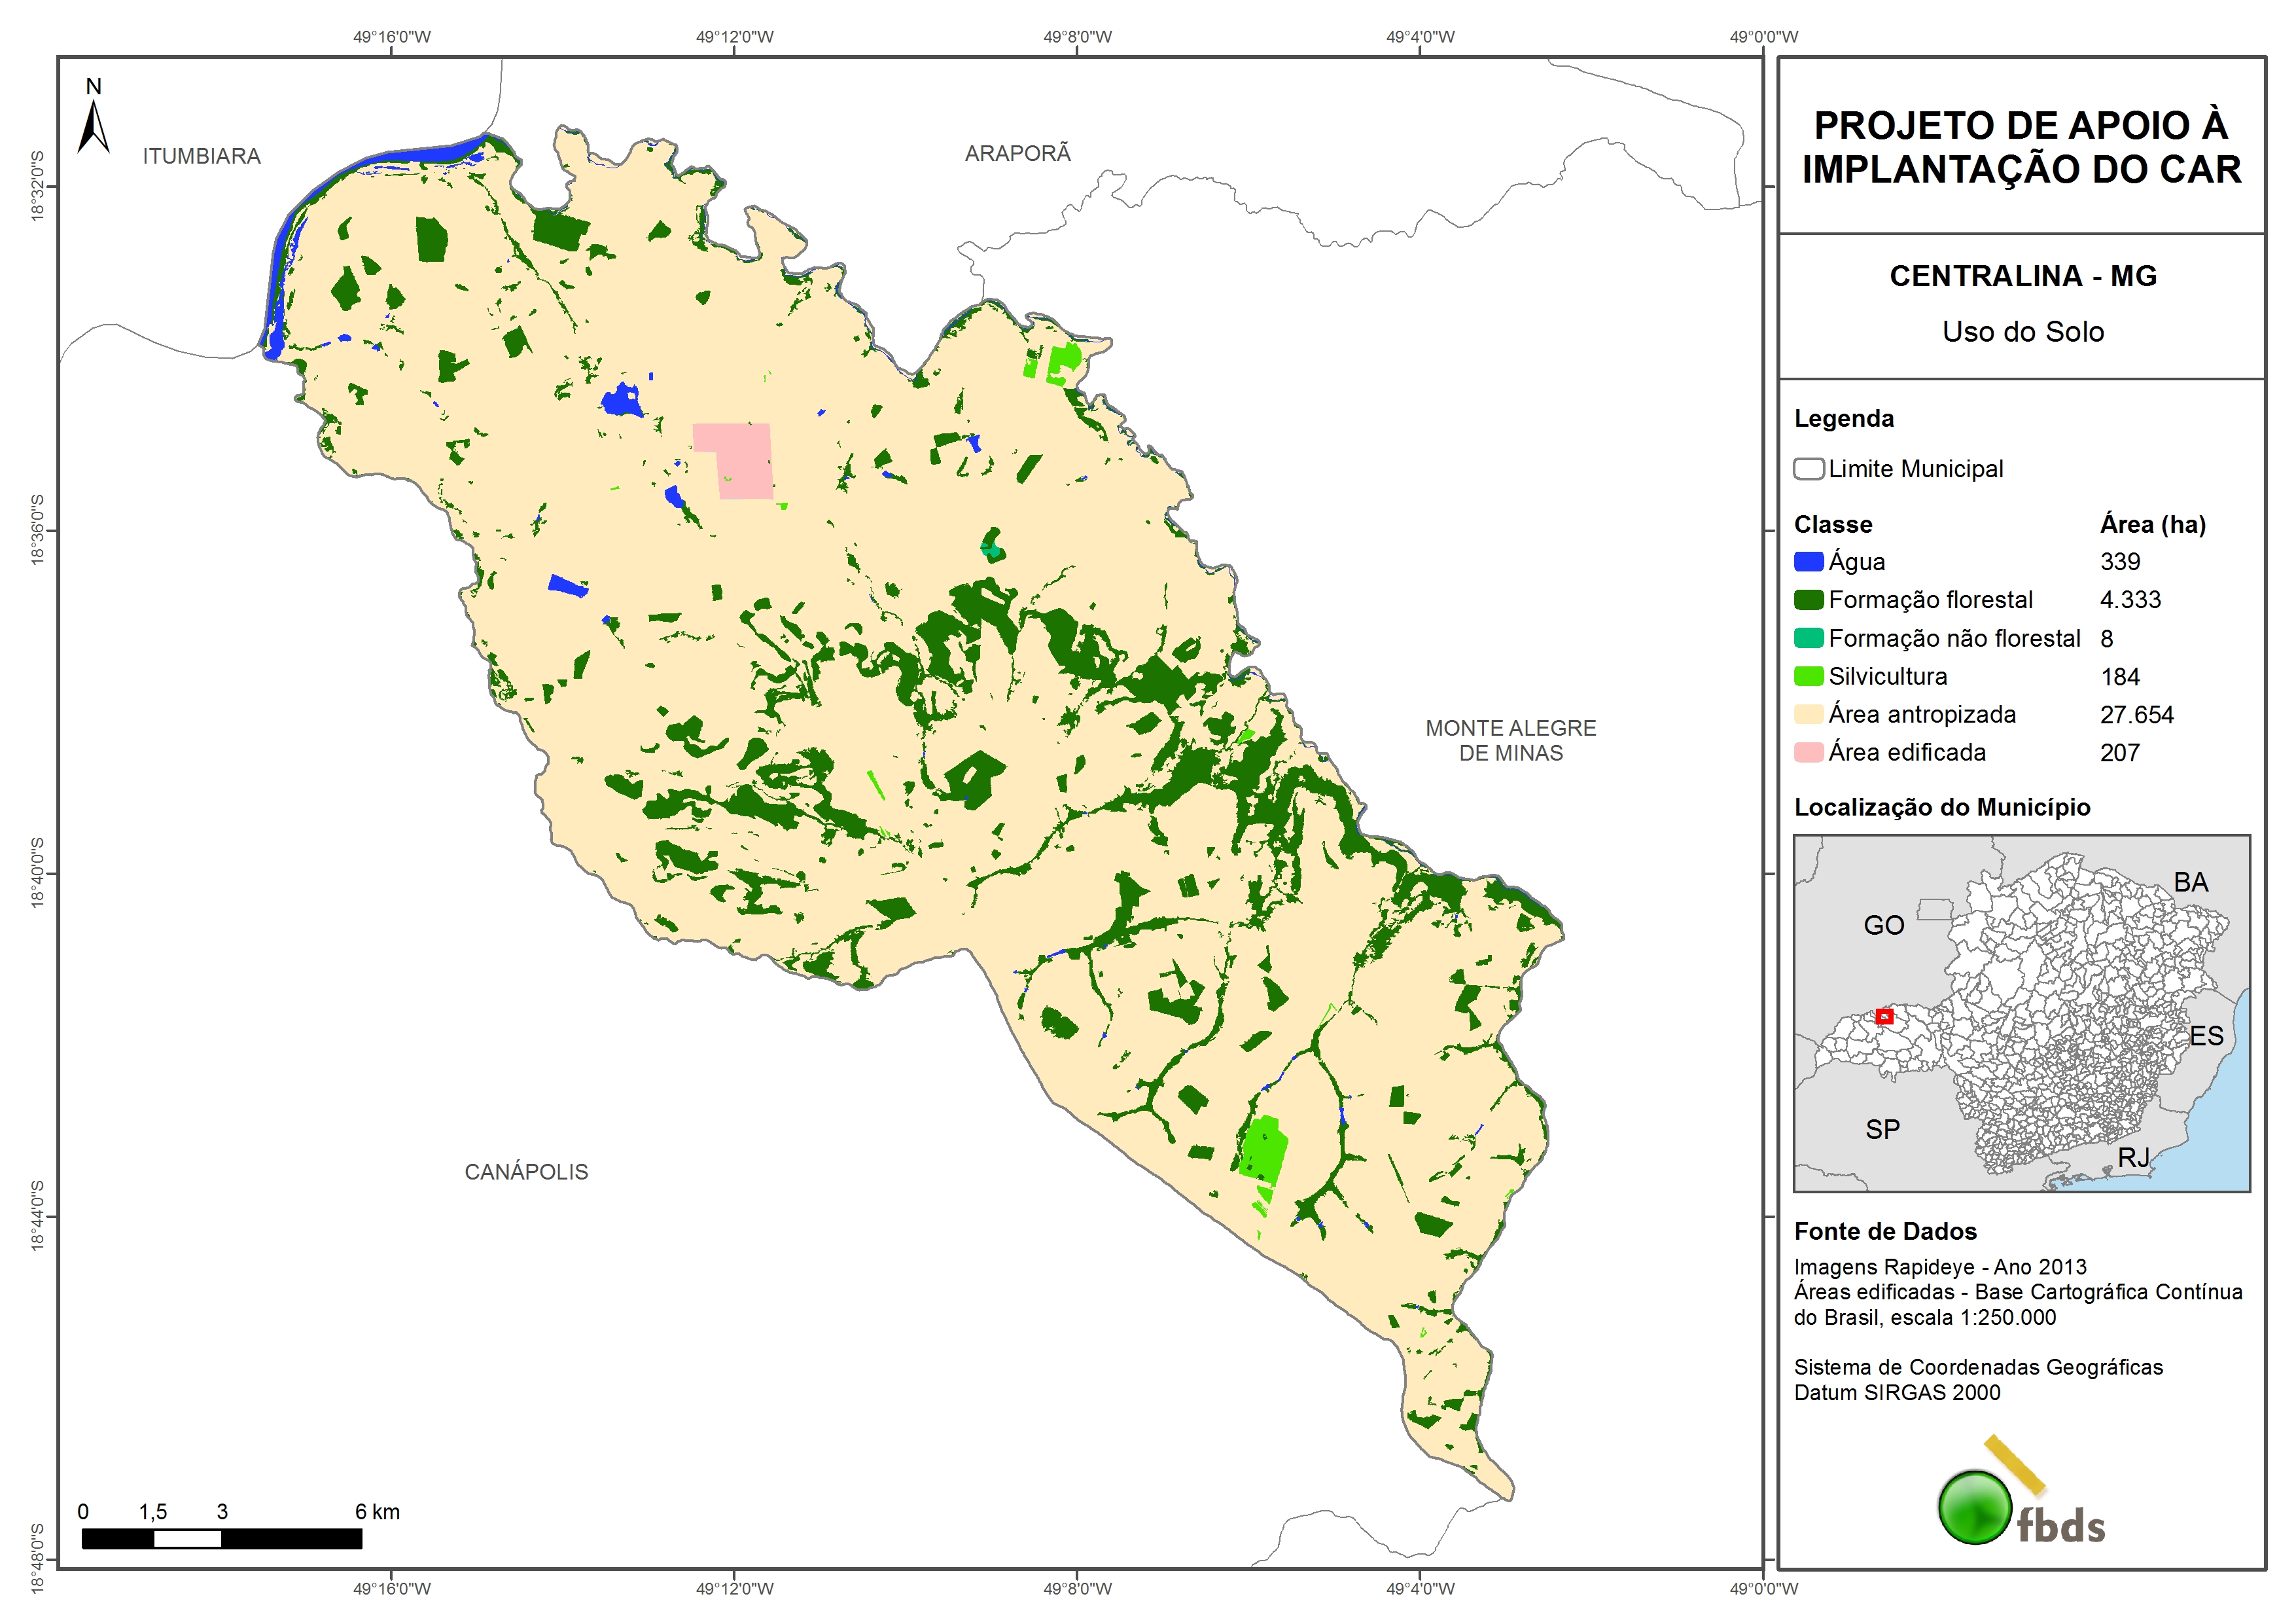Click the Área antropizada beige swatch
2296x1624 pixels.
point(1808,715)
